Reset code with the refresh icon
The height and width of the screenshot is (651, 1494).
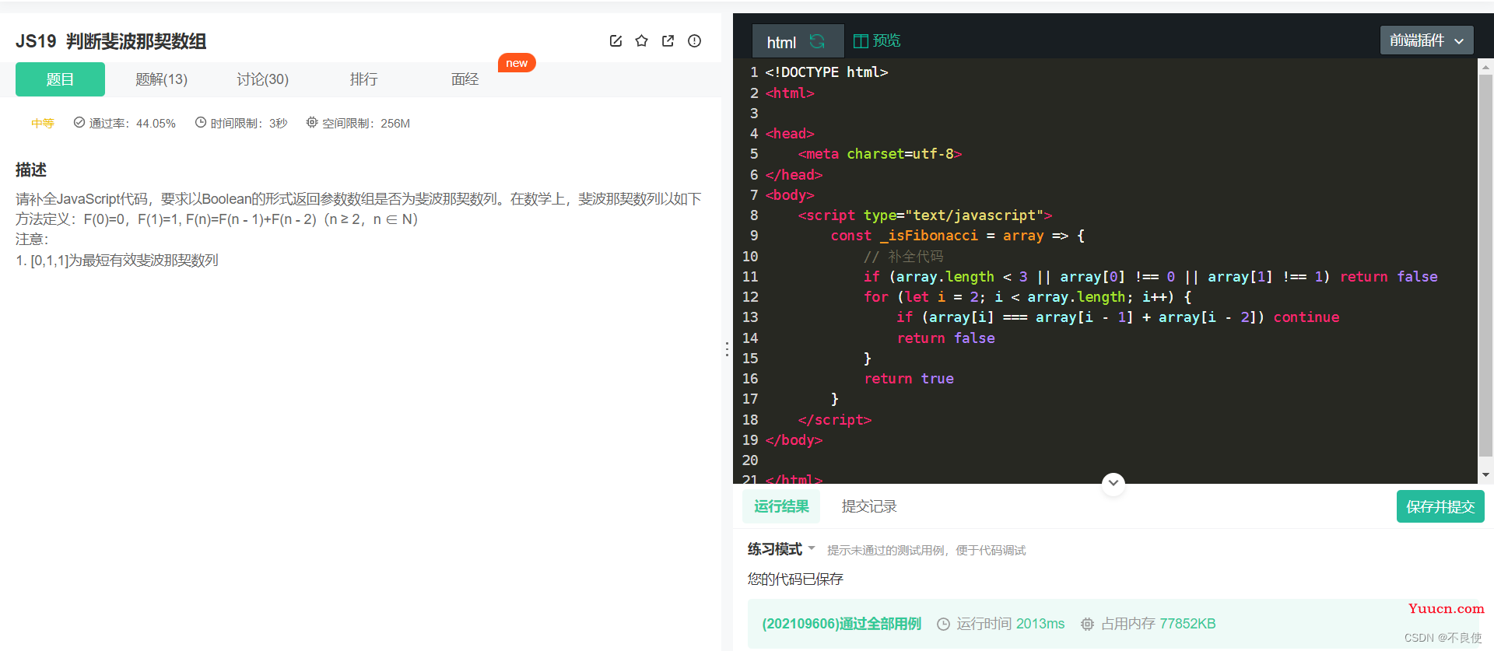[x=817, y=41]
